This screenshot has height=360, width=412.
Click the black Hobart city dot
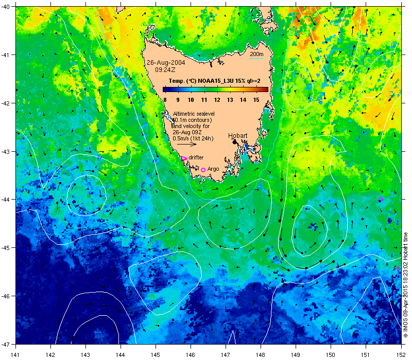234,142
